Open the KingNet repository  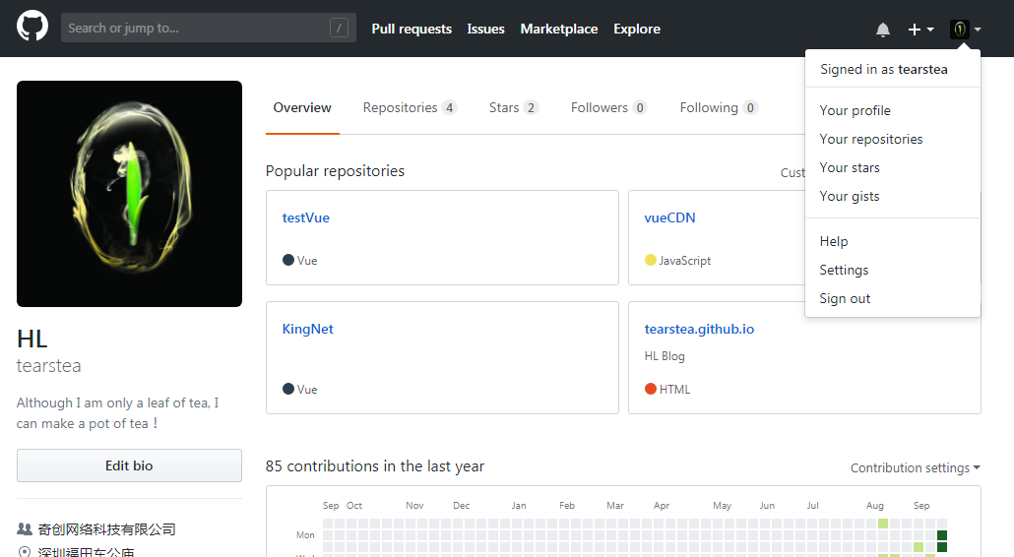[308, 329]
